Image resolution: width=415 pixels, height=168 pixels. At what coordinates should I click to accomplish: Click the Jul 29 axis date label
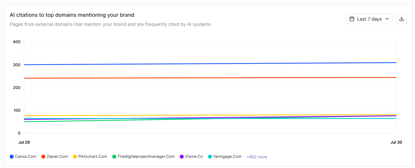point(24,142)
